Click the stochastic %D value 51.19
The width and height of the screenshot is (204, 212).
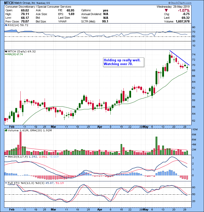coord(59,183)
